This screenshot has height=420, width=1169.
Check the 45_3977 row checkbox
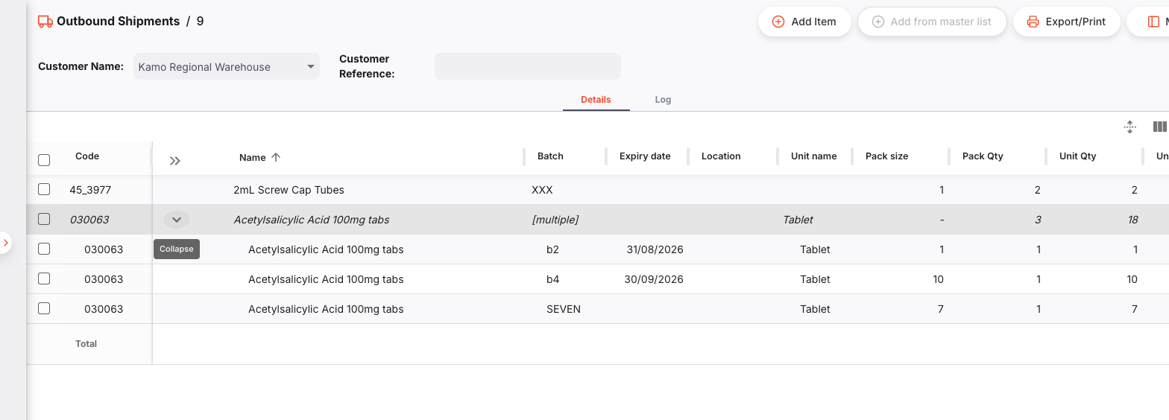pos(44,190)
